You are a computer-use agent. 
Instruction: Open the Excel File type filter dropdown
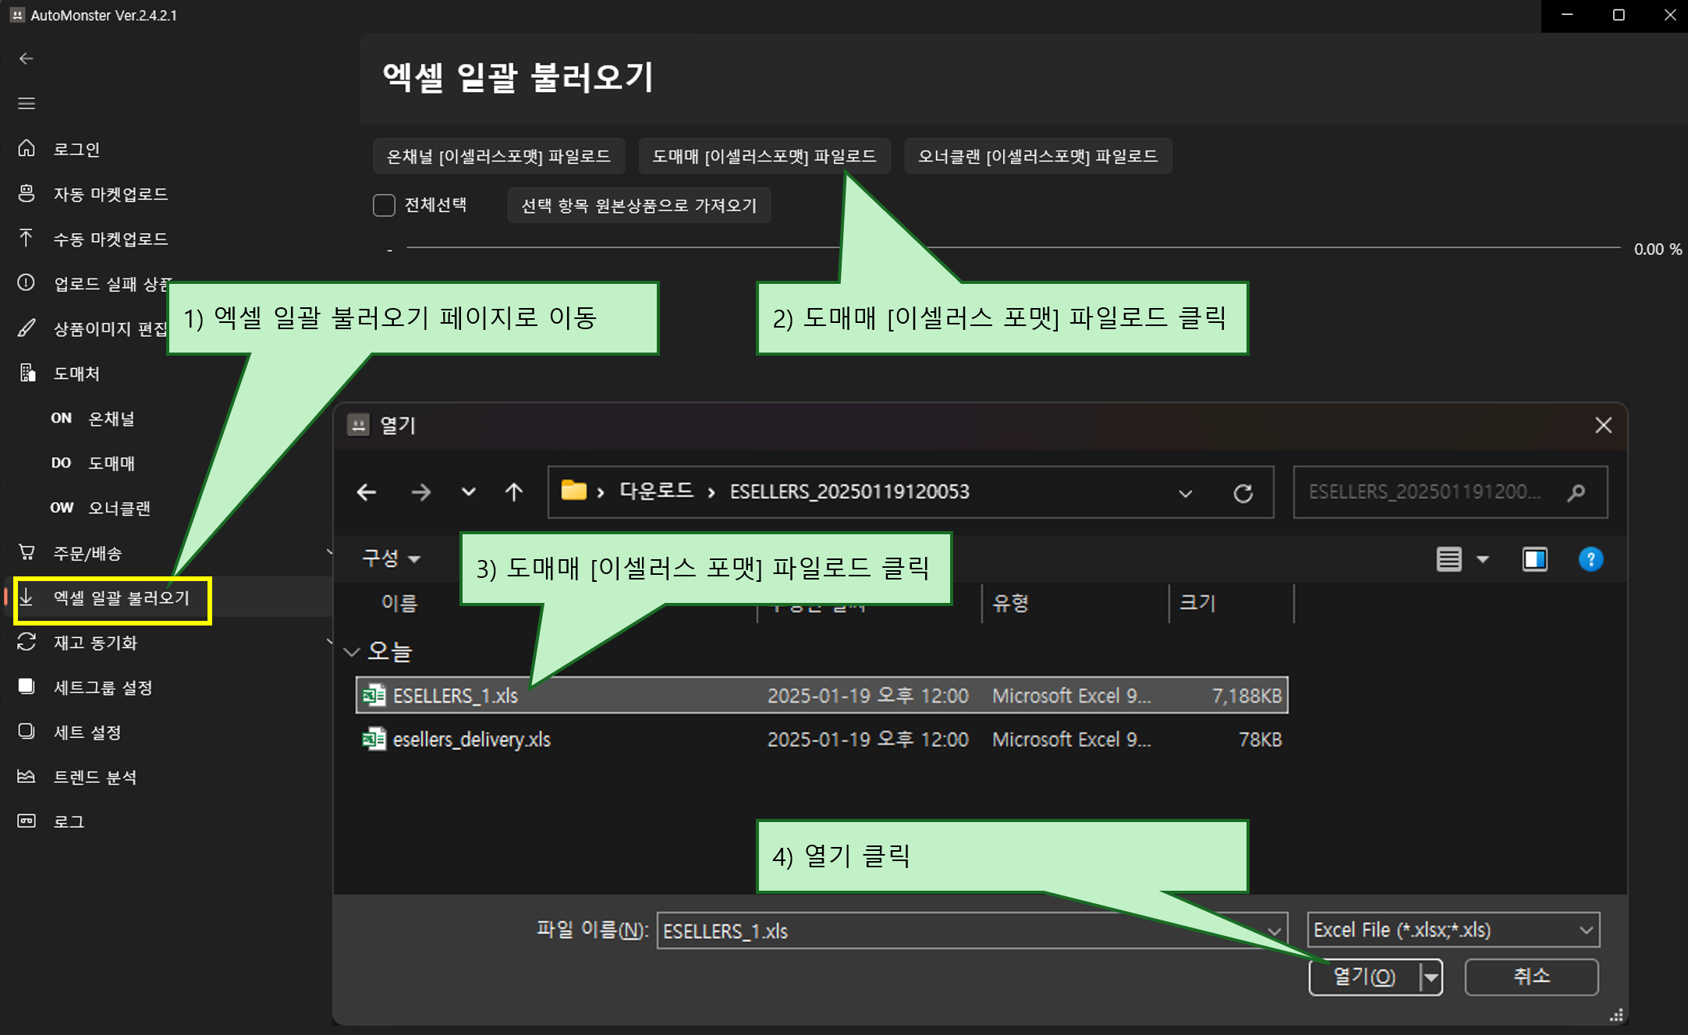point(1452,930)
